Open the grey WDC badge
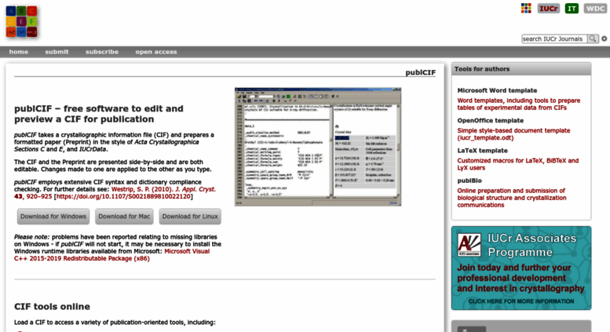 point(595,9)
